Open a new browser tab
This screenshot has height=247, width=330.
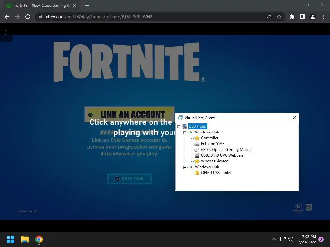(x=87, y=5)
